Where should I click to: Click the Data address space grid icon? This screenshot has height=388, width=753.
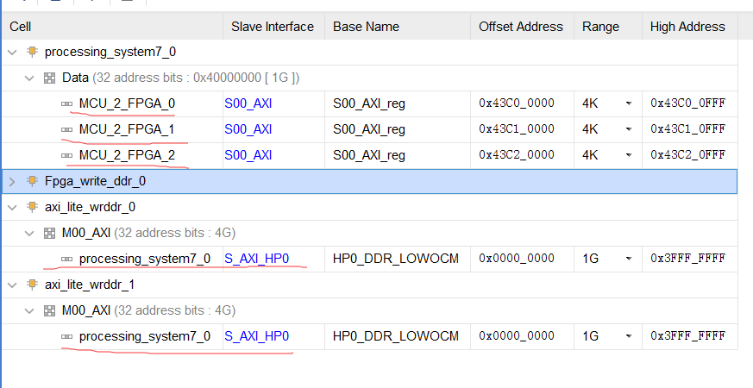[x=49, y=78]
